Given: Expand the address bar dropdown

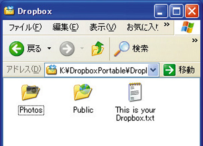Looking at the screenshot, I should click(153, 70).
